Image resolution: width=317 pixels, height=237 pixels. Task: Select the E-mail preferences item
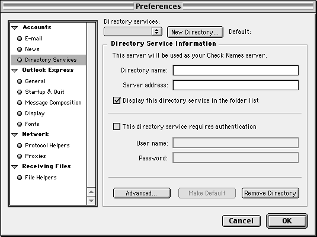pyautogui.click(x=34, y=39)
